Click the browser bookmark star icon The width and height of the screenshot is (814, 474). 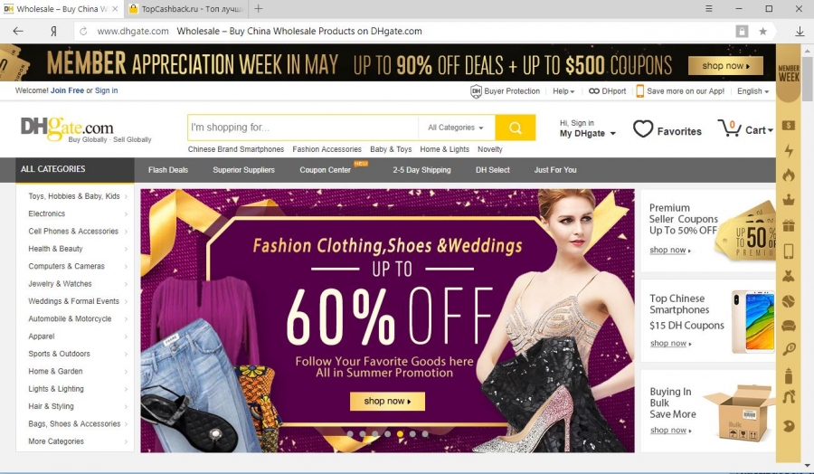click(x=762, y=31)
